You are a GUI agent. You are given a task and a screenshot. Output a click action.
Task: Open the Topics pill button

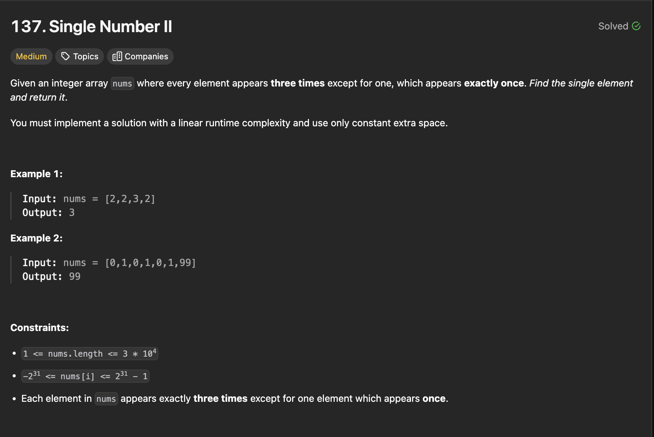[x=80, y=56]
